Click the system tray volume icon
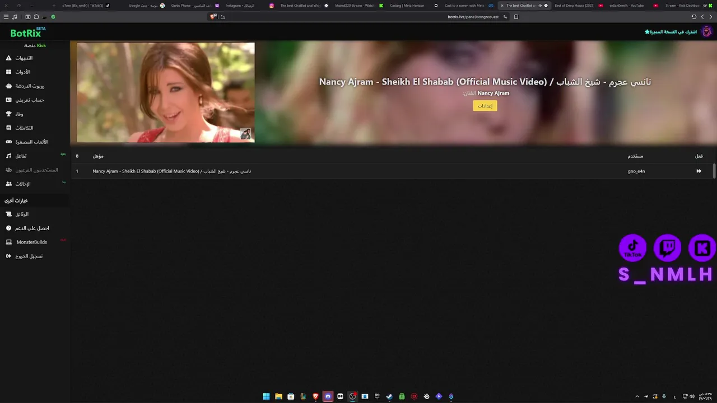The width and height of the screenshot is (717, 403). click(692, 396)
